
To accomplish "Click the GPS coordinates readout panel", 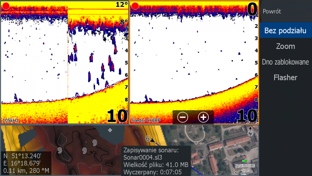I will 26,162.
